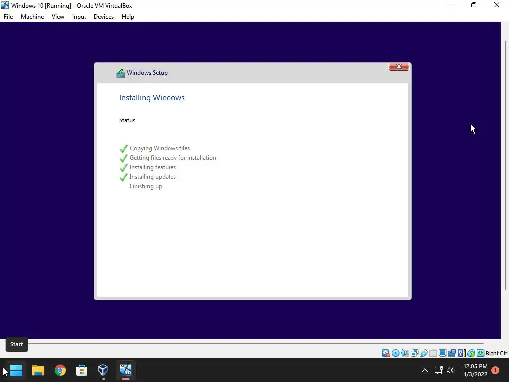Restore down the VirtualBox window

(474, 5)
